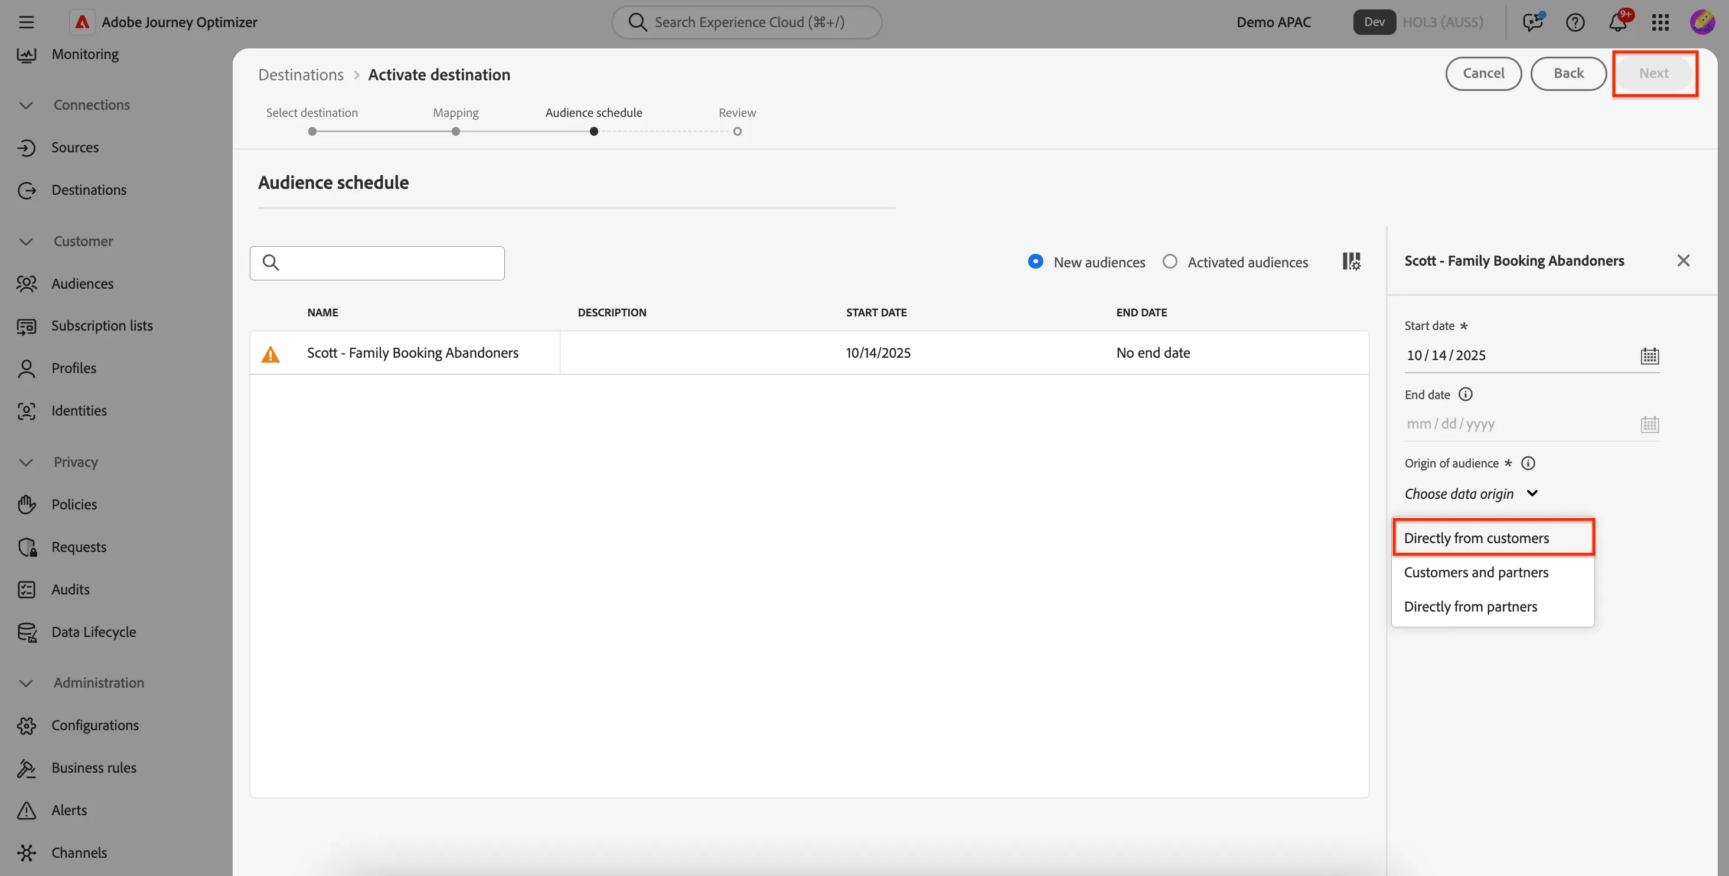Screen dimensions: 1729x876
Task: Open the notifications bell
Action: (x=1617, y=22)
